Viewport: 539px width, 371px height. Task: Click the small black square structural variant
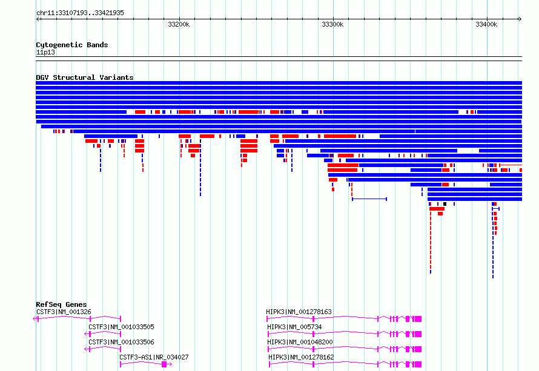445,204
